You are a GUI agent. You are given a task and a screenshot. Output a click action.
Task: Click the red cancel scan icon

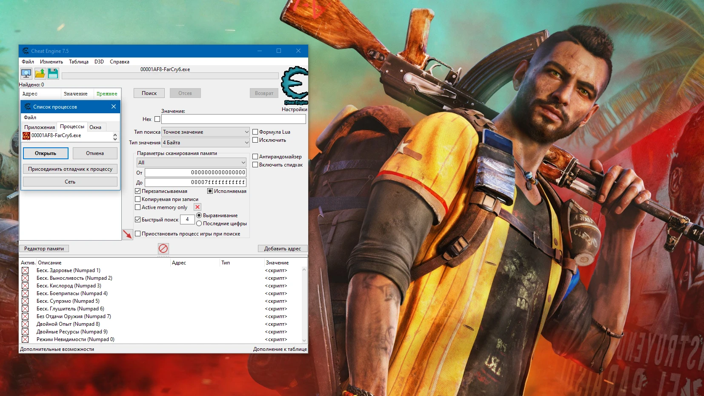point(163,249)
